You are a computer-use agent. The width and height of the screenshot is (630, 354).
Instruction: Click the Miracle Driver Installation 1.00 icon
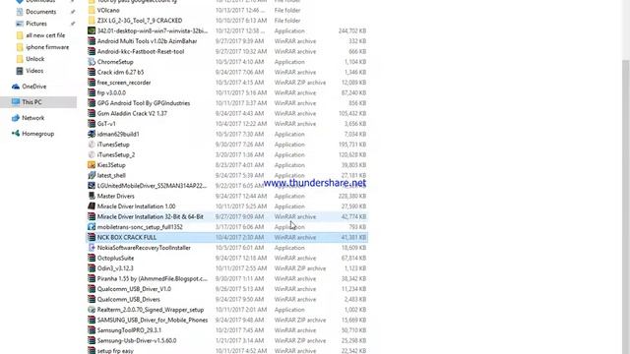92,206
